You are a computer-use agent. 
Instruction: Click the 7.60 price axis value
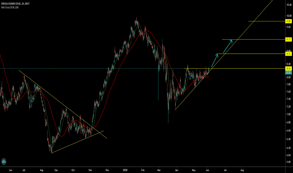click(289, 92)
